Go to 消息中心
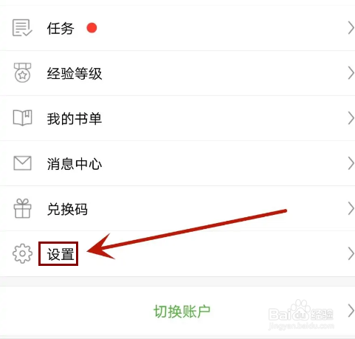This screenshot has height=339, width=355. click(177, 163)
